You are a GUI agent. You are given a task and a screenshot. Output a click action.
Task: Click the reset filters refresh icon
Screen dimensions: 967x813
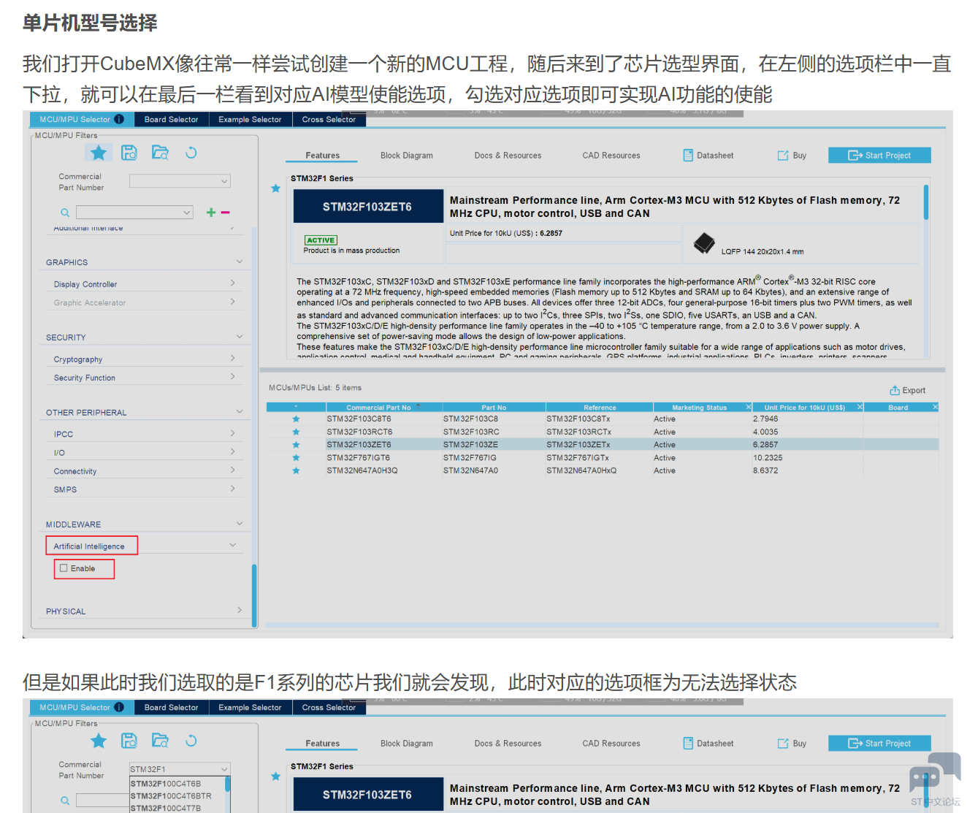point(191,153)
